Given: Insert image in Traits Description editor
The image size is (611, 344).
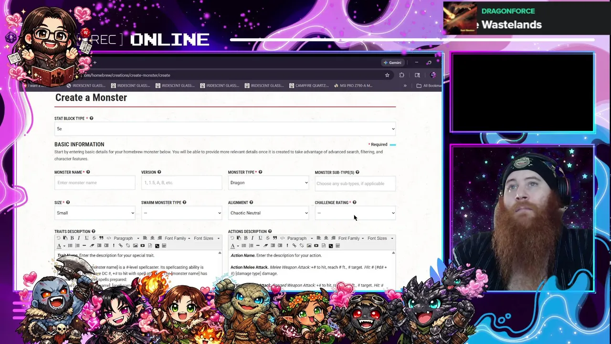Looking at the screenshot, I should pos(135,246).
